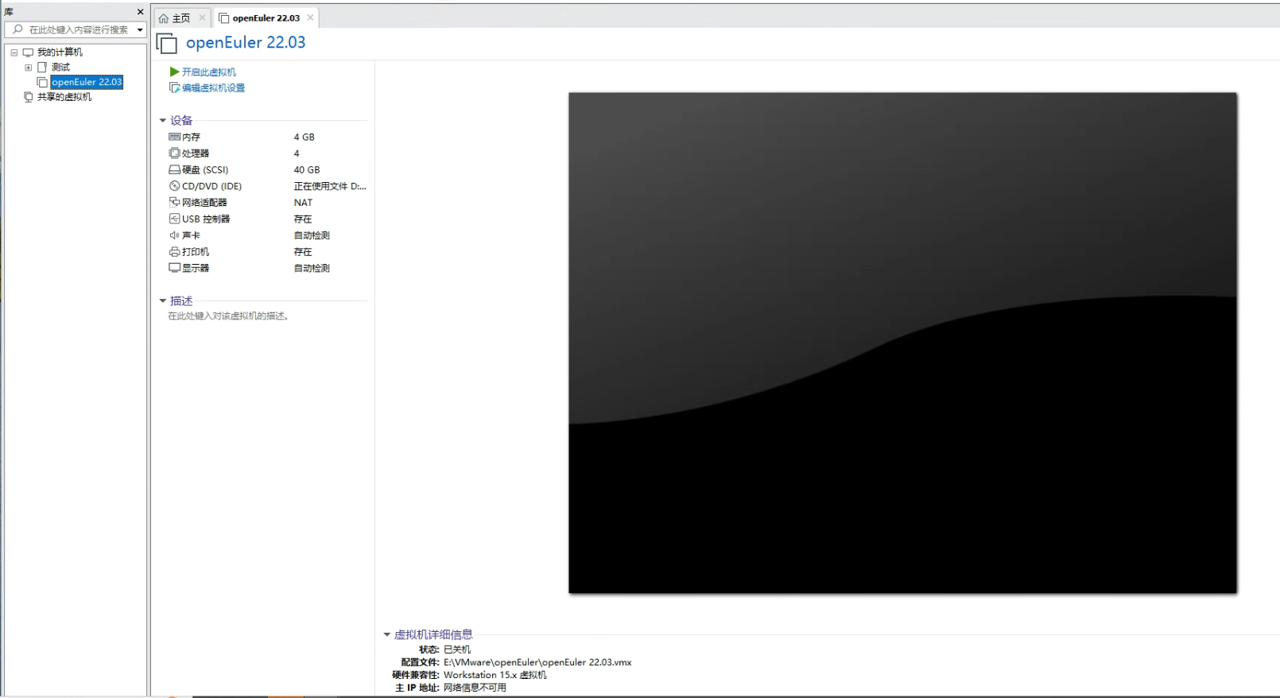The image size is (1280, 698).
Task: Click the openEuler 22.03 page title heading
Action: (x=246, y=43)
